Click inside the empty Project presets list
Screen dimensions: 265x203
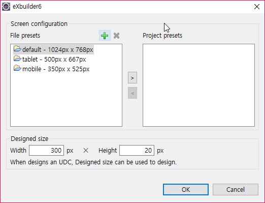[x=198, y=85]
